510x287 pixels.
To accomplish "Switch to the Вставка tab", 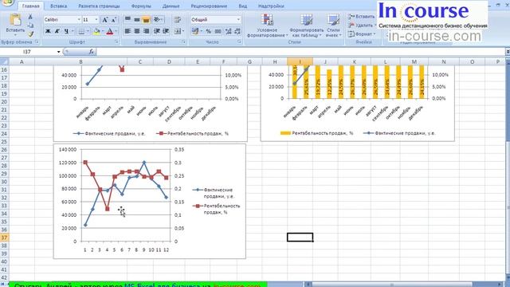I will click(x=59, y=6).
